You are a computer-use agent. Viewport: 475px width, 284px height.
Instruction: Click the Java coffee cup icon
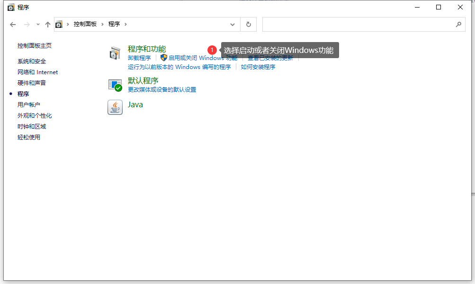click(x=115, y=107)
